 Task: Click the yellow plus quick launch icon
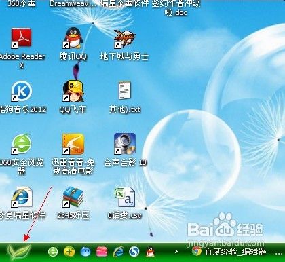coord(69,252)
